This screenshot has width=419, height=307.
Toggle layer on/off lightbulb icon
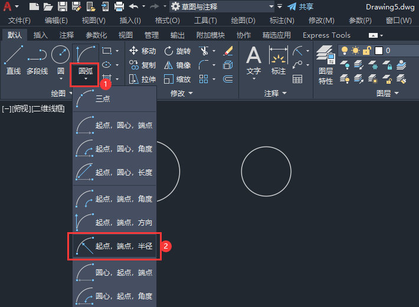click(345, 51)
